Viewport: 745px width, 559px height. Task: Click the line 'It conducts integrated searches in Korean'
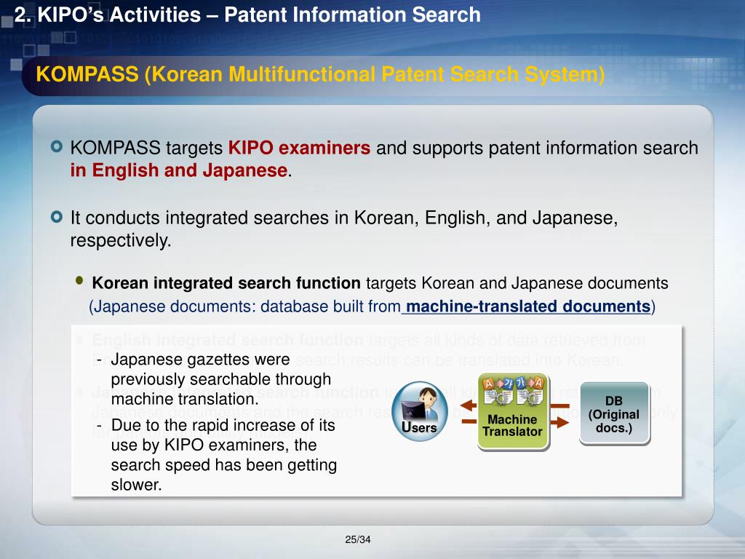tap(344, 218)
